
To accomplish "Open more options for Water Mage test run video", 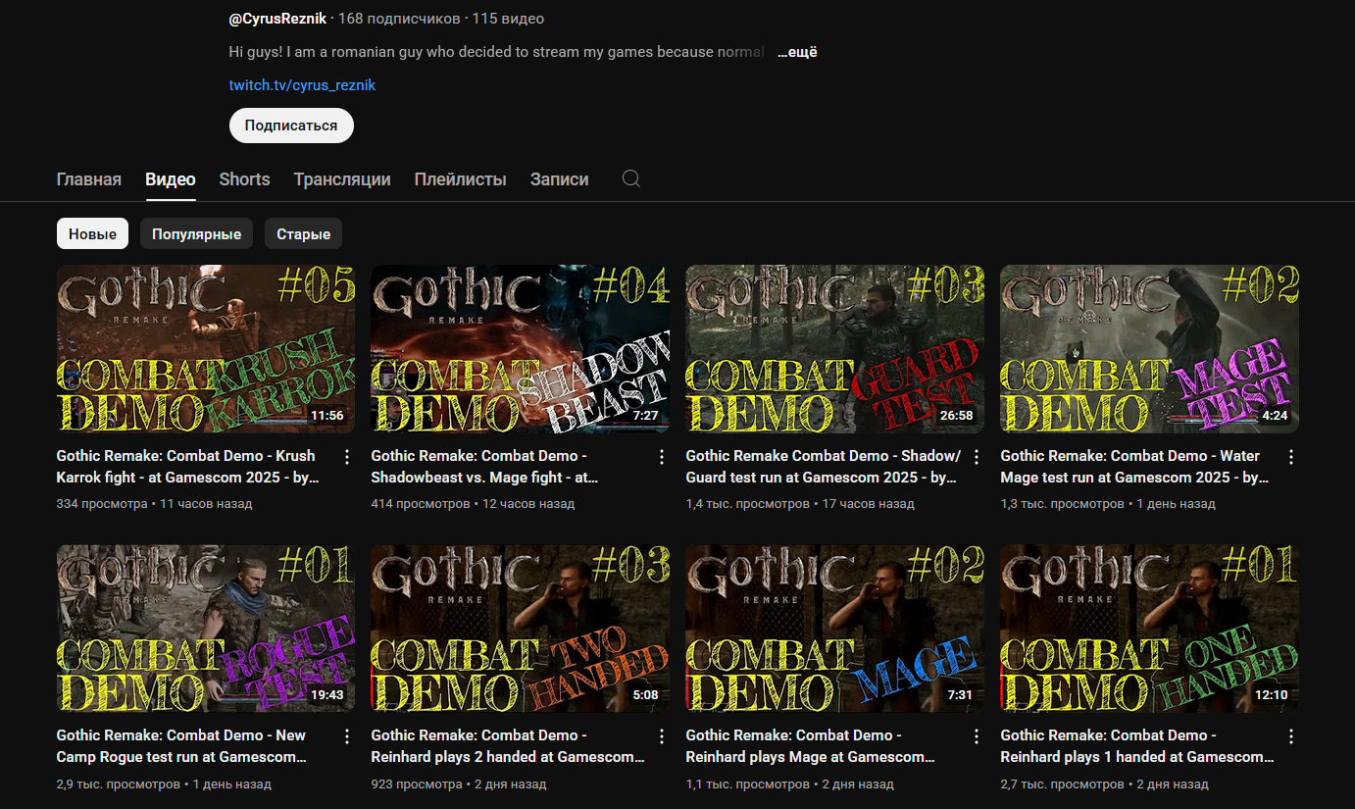I will tap(1291, 457).
